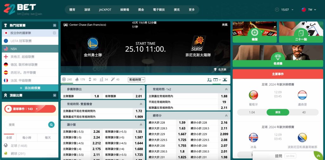Click 添加錦標賽 add championship button

(x=30, y=88)
